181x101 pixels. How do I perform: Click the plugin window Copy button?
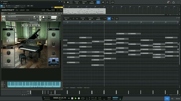pos(16,7)
